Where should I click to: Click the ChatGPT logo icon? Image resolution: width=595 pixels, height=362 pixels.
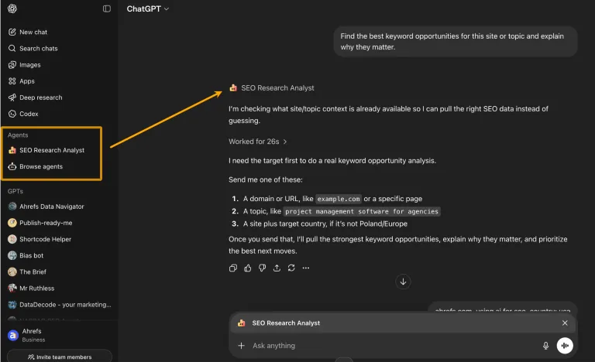click(x=12, y=9)
